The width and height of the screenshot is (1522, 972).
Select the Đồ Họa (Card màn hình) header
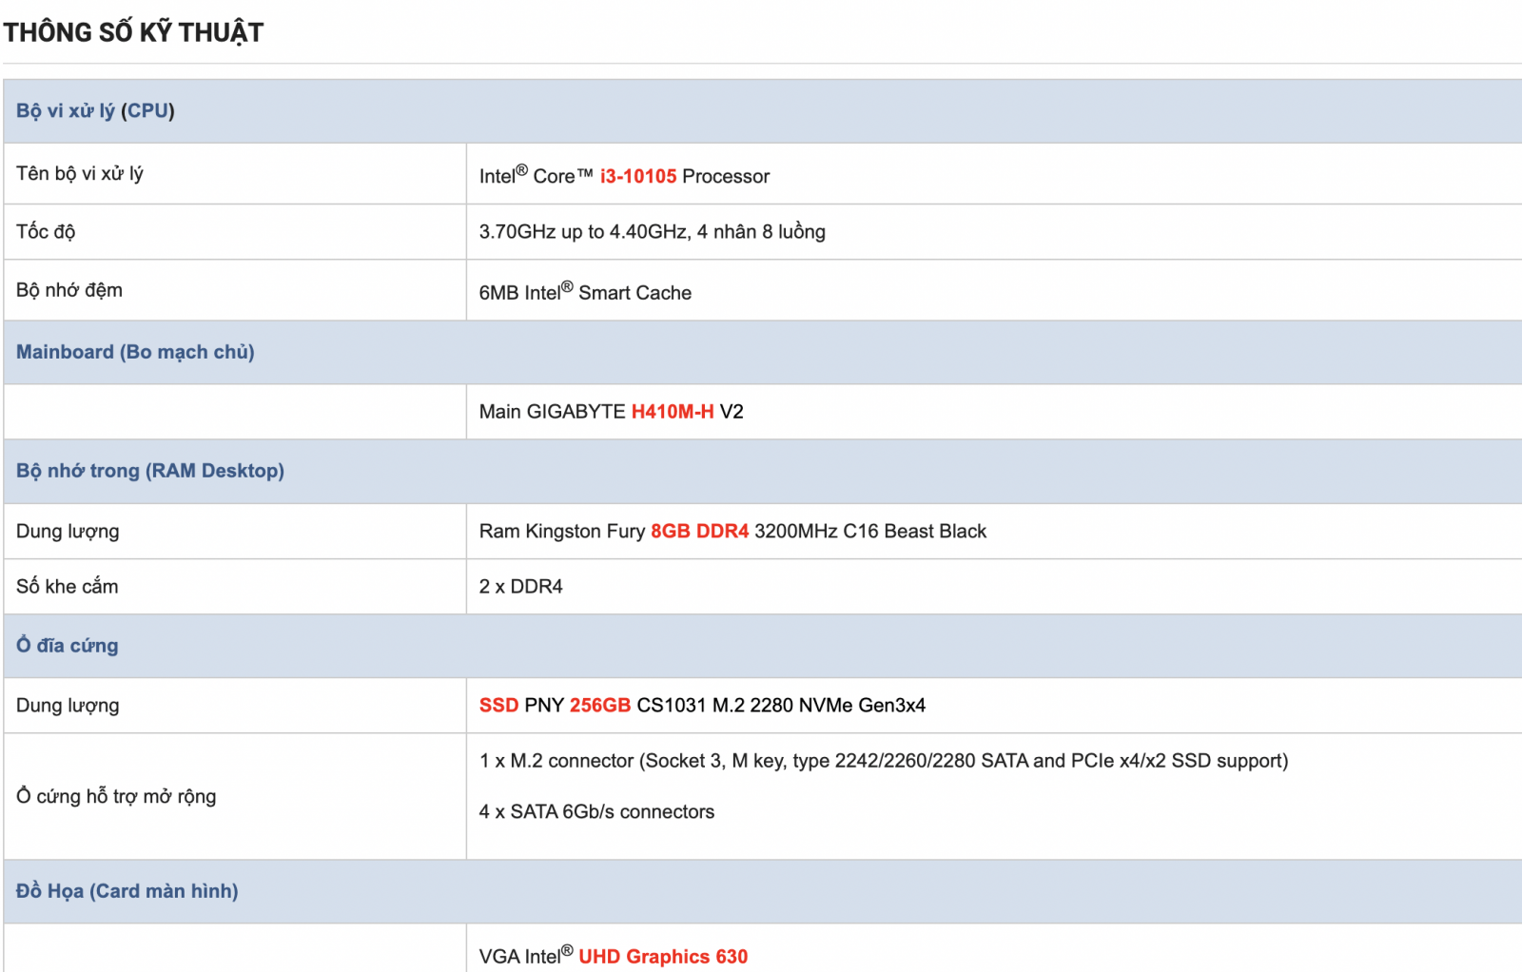(x=127, y=891)
